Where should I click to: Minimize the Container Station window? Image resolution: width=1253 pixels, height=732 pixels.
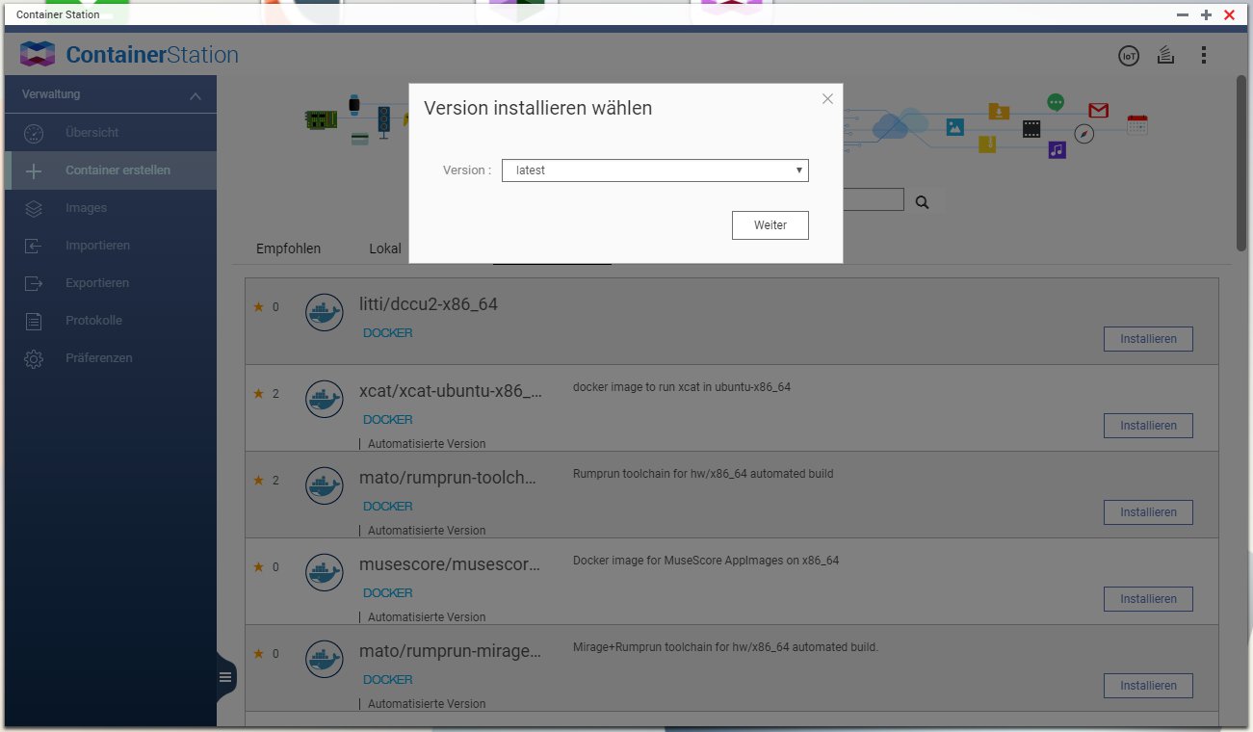point(1183,14)
